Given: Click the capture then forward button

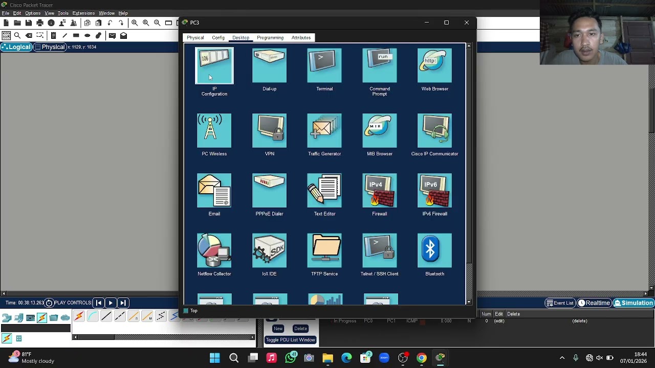Looking at the screenshot, I should (123, 303).
